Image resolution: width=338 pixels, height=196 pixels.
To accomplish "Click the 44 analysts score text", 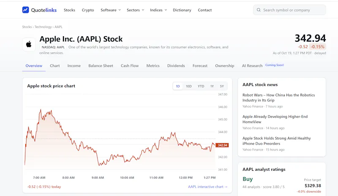I will [x=263, y=187].
